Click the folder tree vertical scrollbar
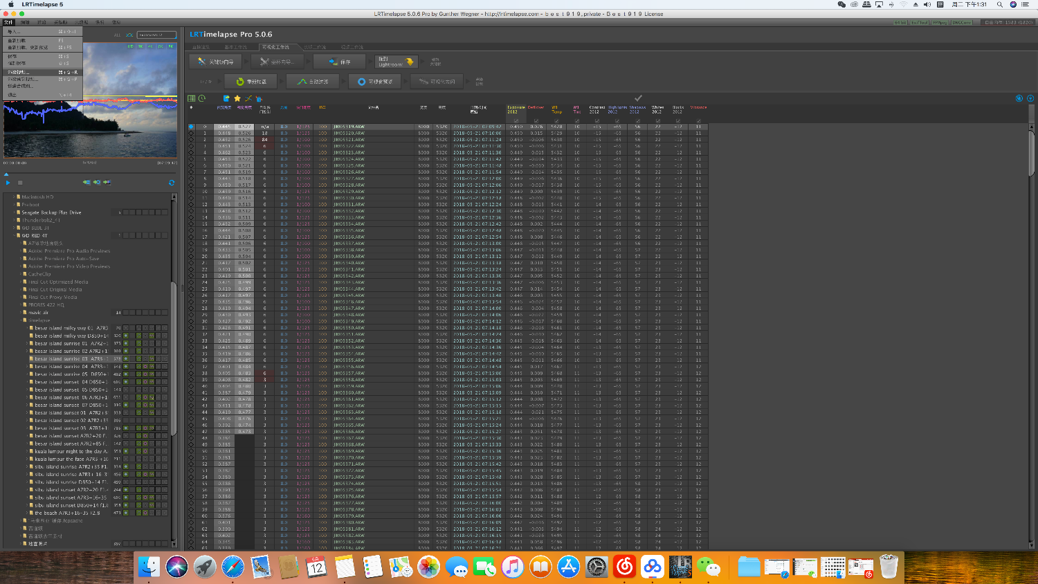Viewport: 1038px width, 584px height. coord(174,370)
